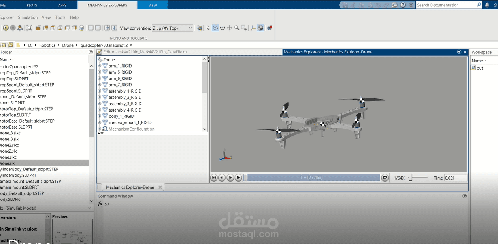Jump to animation start button
Screen dimensions: 498x244
(x=214, y=178)
